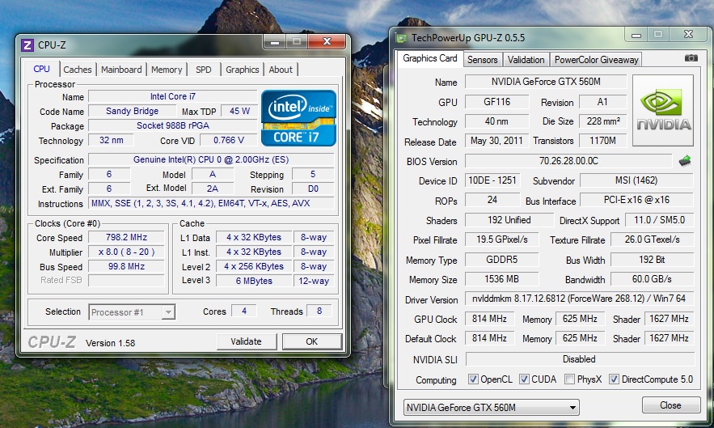
Task: Toggle the CUDA checkbox
Action: pos(524,379)
